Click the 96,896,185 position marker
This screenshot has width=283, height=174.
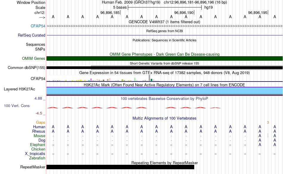(110, 12)
